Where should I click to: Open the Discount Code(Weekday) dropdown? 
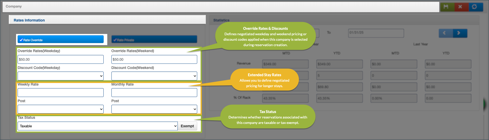60,76
